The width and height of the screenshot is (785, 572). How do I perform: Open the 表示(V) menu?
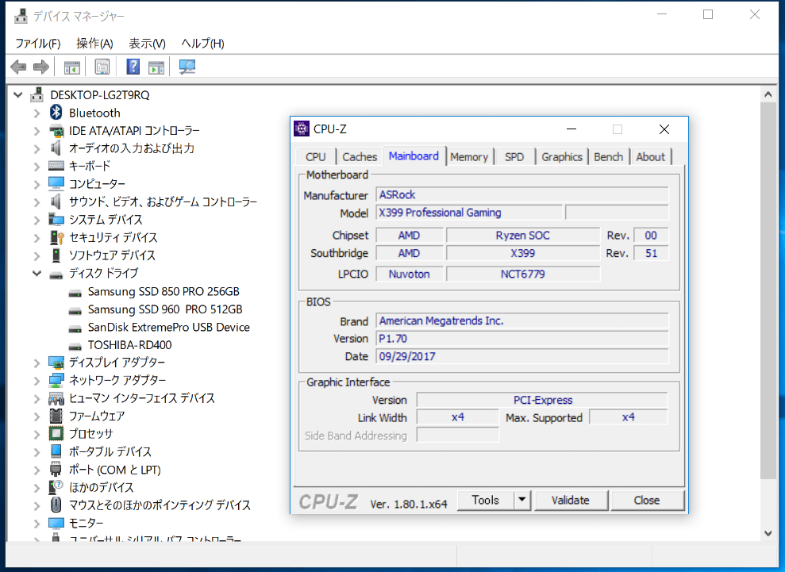147,44
